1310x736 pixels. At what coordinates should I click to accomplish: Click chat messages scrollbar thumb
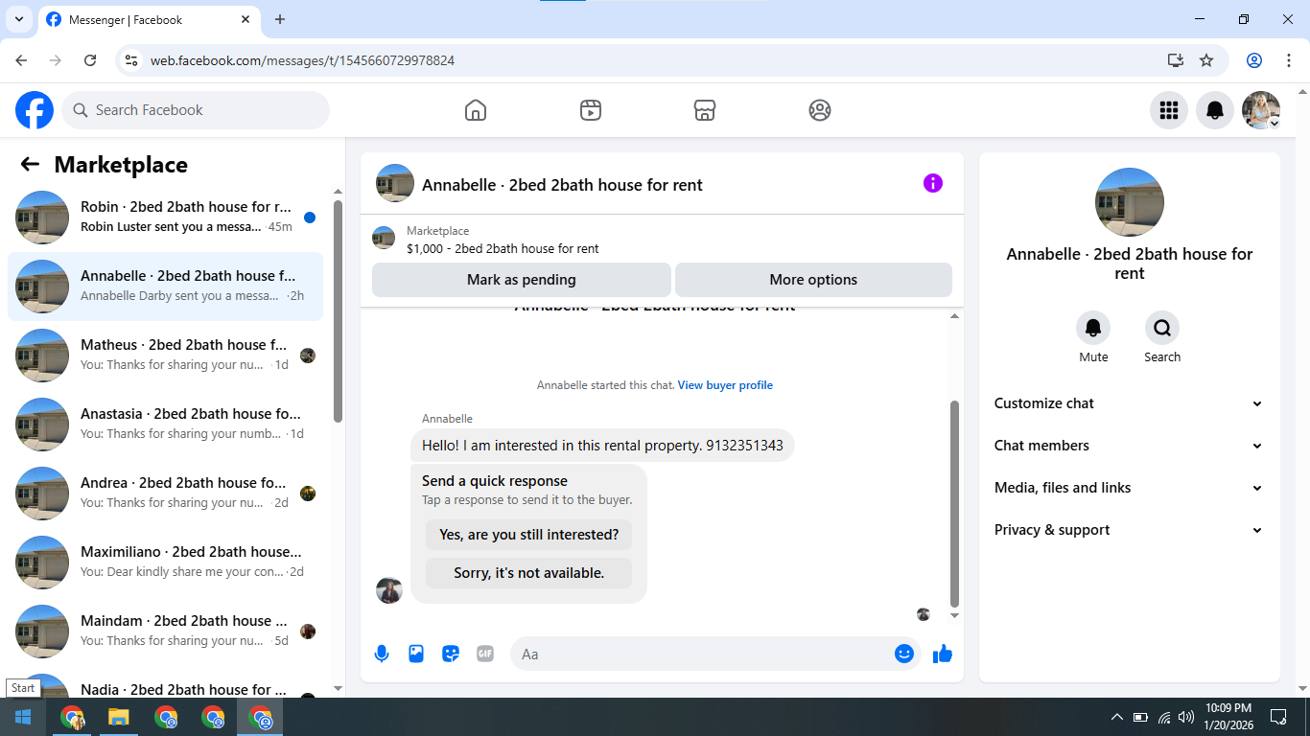pos(954,504)
